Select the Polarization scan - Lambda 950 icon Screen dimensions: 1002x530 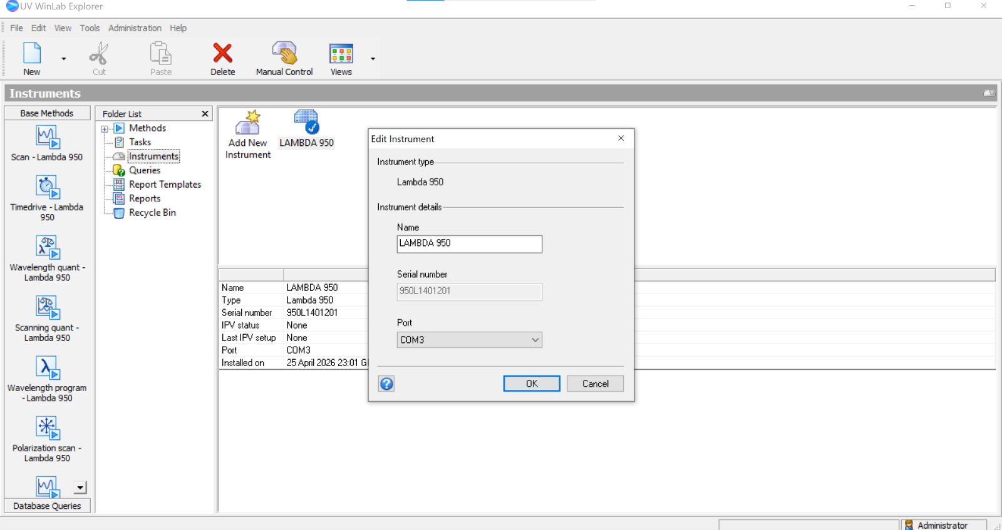click(47, 428)
